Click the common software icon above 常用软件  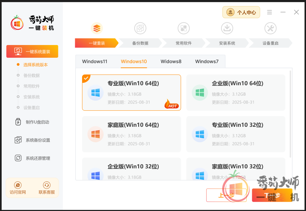pos(184,28)
